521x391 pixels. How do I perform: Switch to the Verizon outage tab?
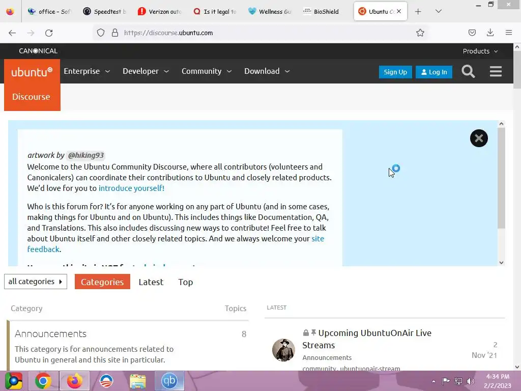[x=160, y=12]
